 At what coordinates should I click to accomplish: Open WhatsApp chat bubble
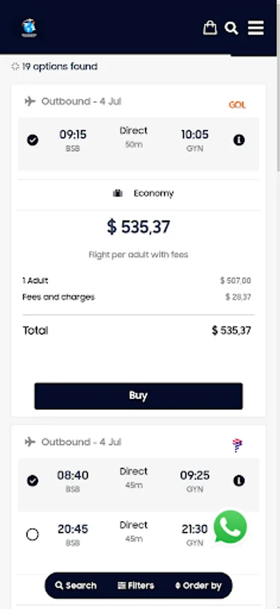click(x=231, y=526)
